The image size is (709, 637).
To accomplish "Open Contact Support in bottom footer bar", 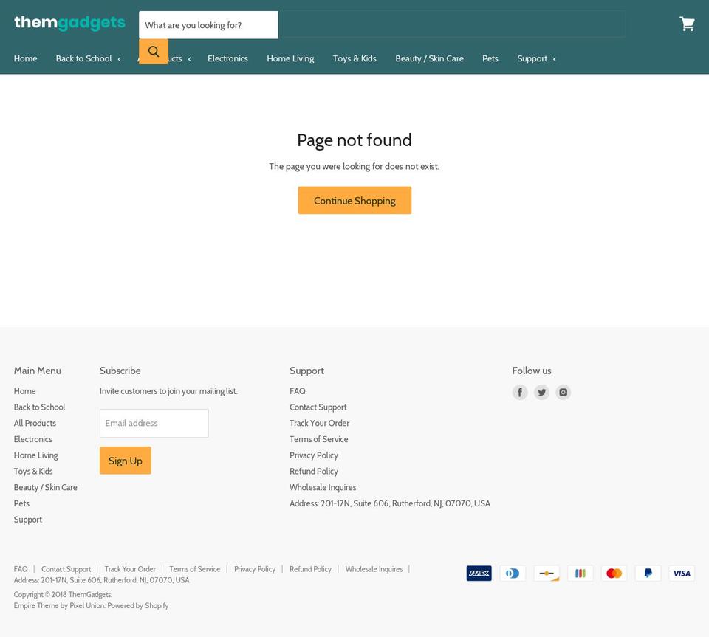I will click(66, 569).
